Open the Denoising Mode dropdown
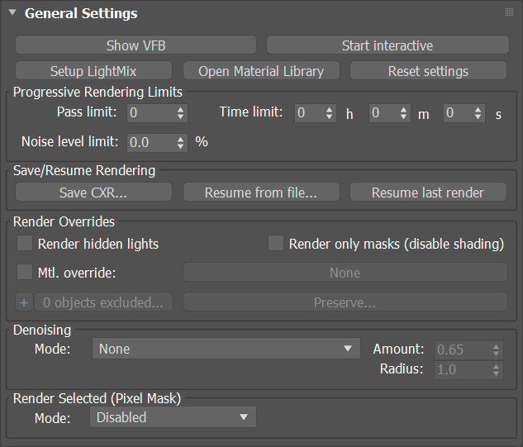This screenshot has width=523, height=447. [226, 349]
